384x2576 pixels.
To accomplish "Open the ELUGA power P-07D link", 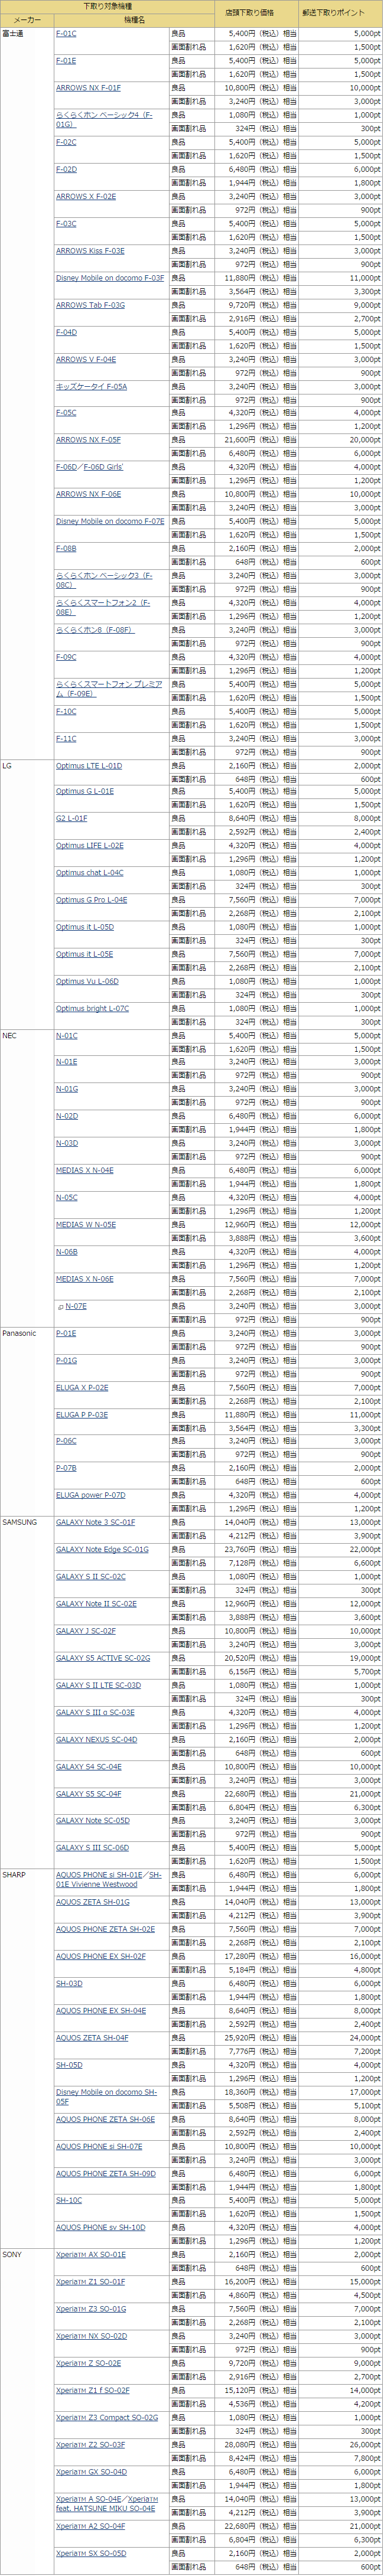I will coord(91,1496).
